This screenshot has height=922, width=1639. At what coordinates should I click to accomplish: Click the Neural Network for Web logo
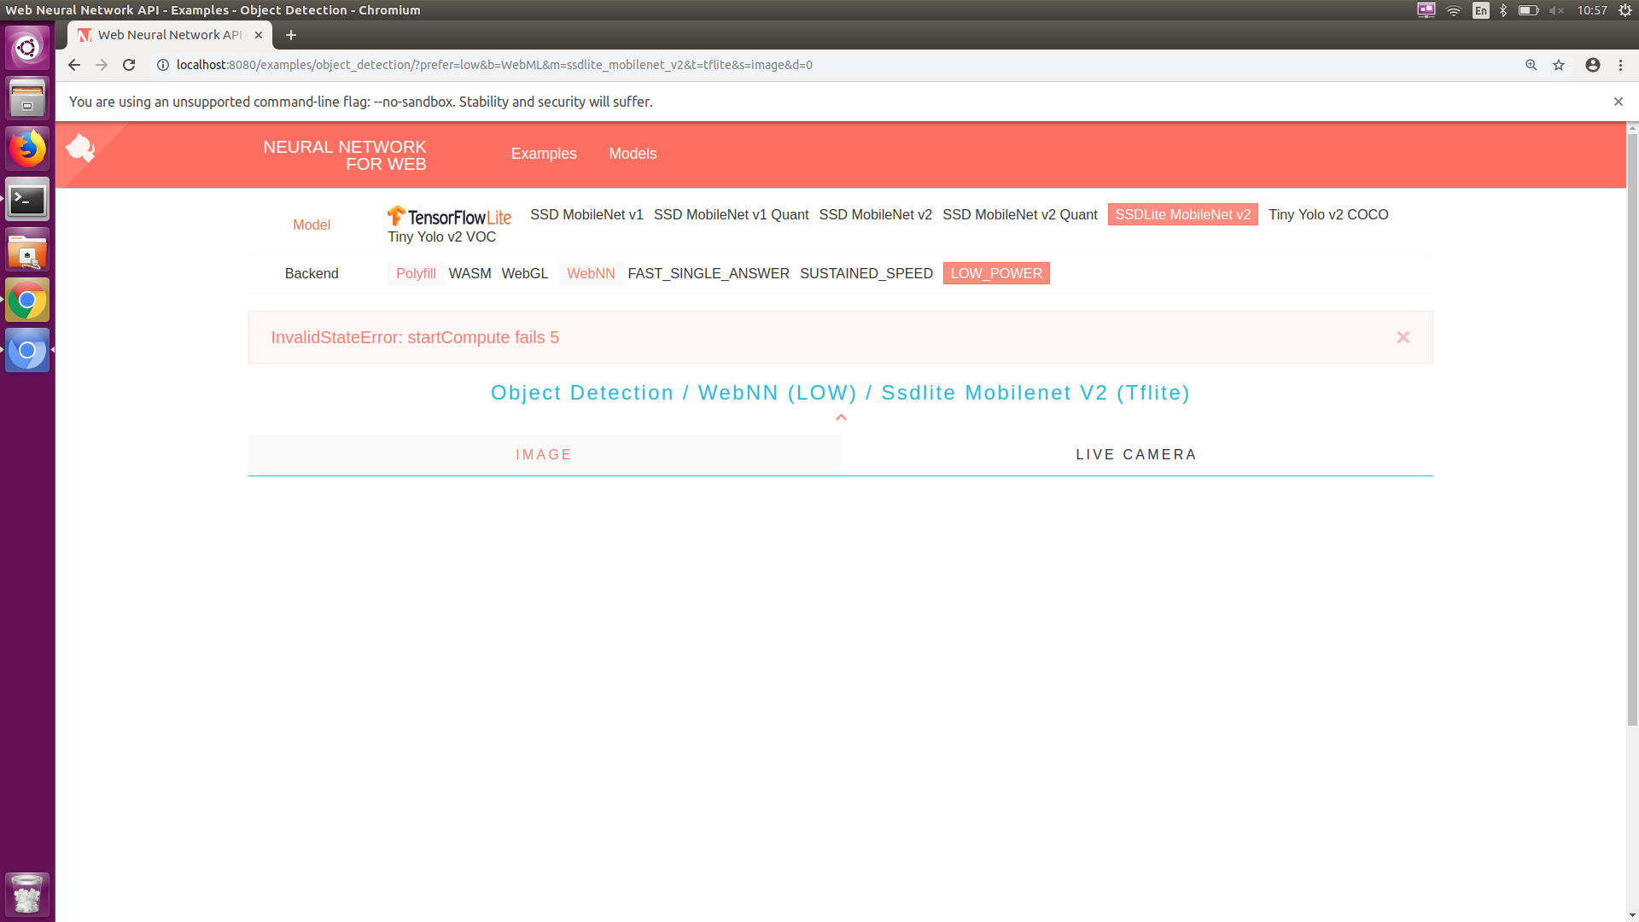pos(80,148)
